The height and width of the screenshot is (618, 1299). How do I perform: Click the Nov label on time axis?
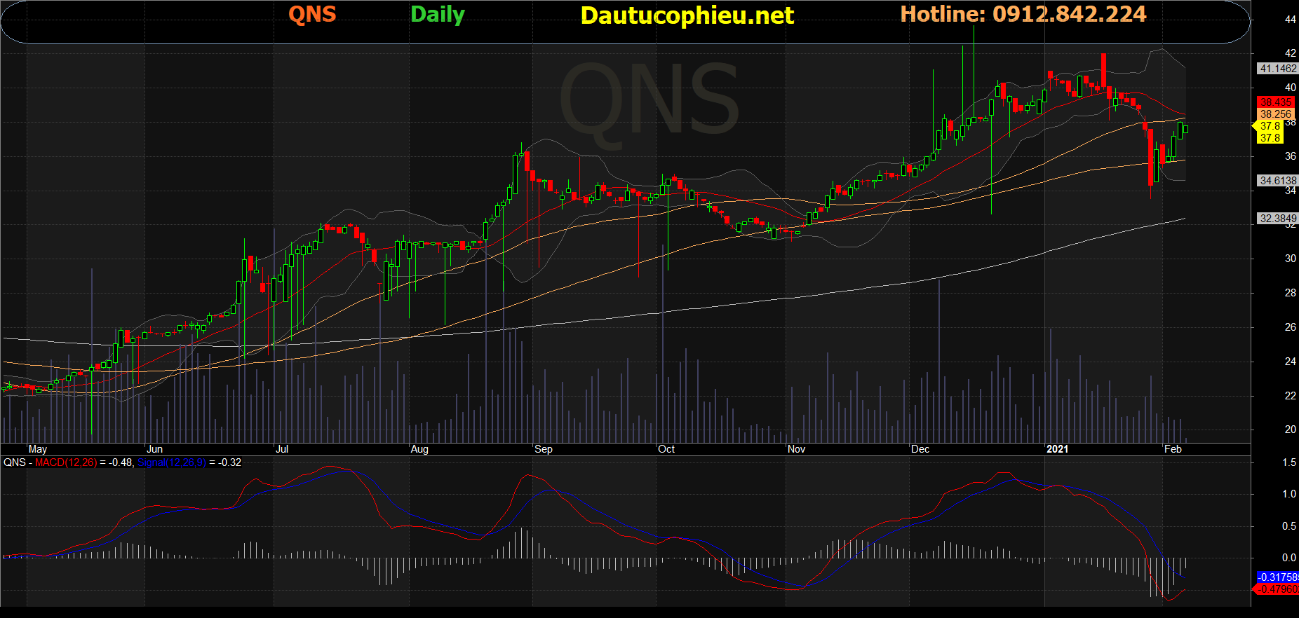point(797,449)
